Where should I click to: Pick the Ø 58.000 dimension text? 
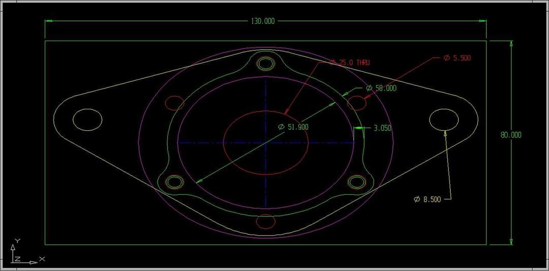(x=381, y=88)
